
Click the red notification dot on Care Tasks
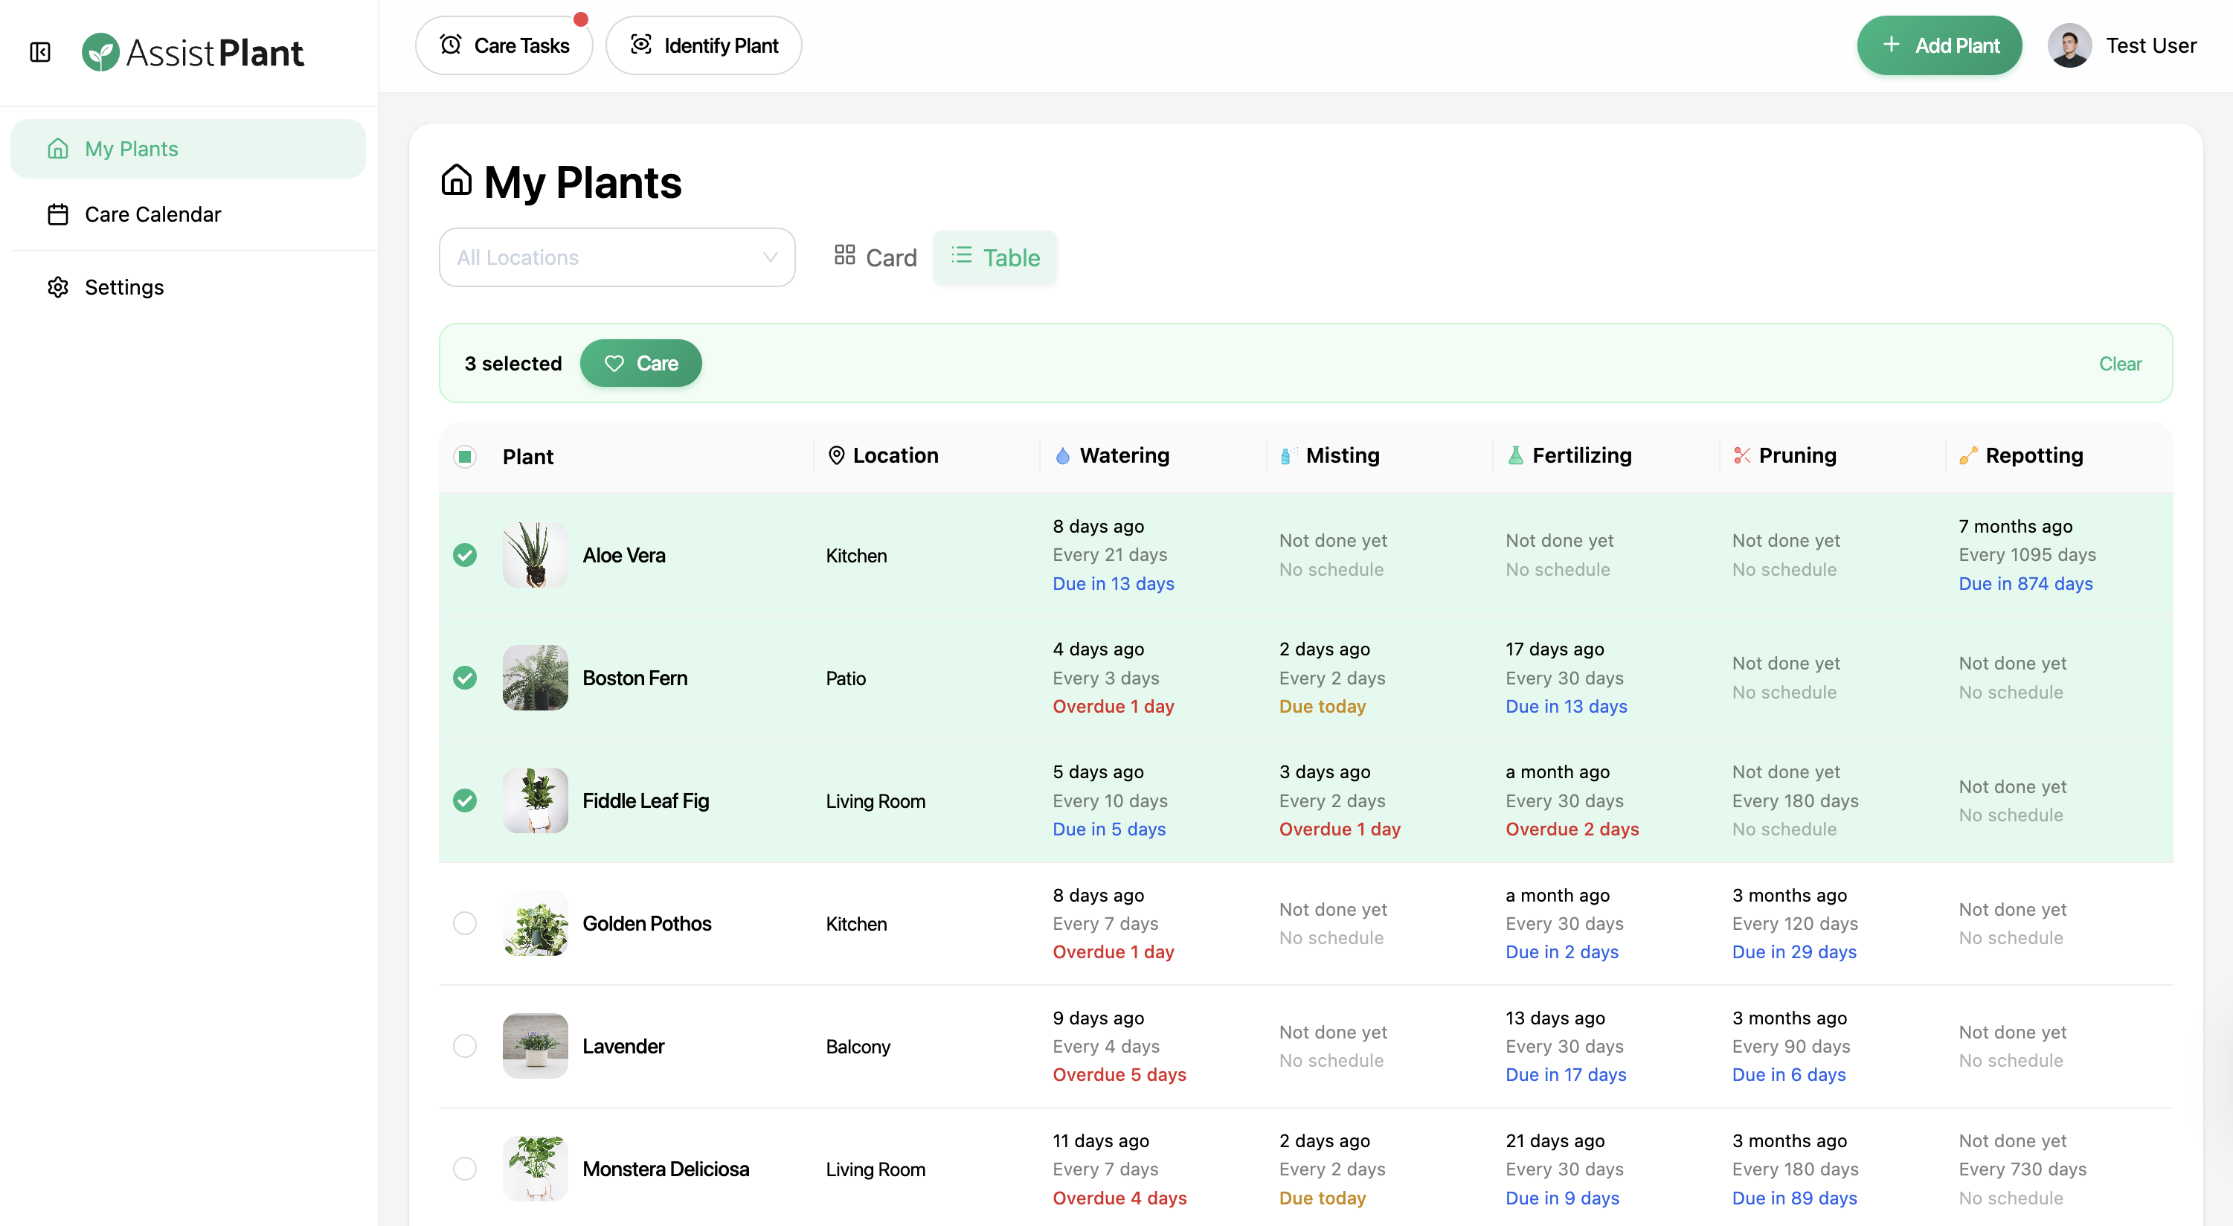point(581,19)
